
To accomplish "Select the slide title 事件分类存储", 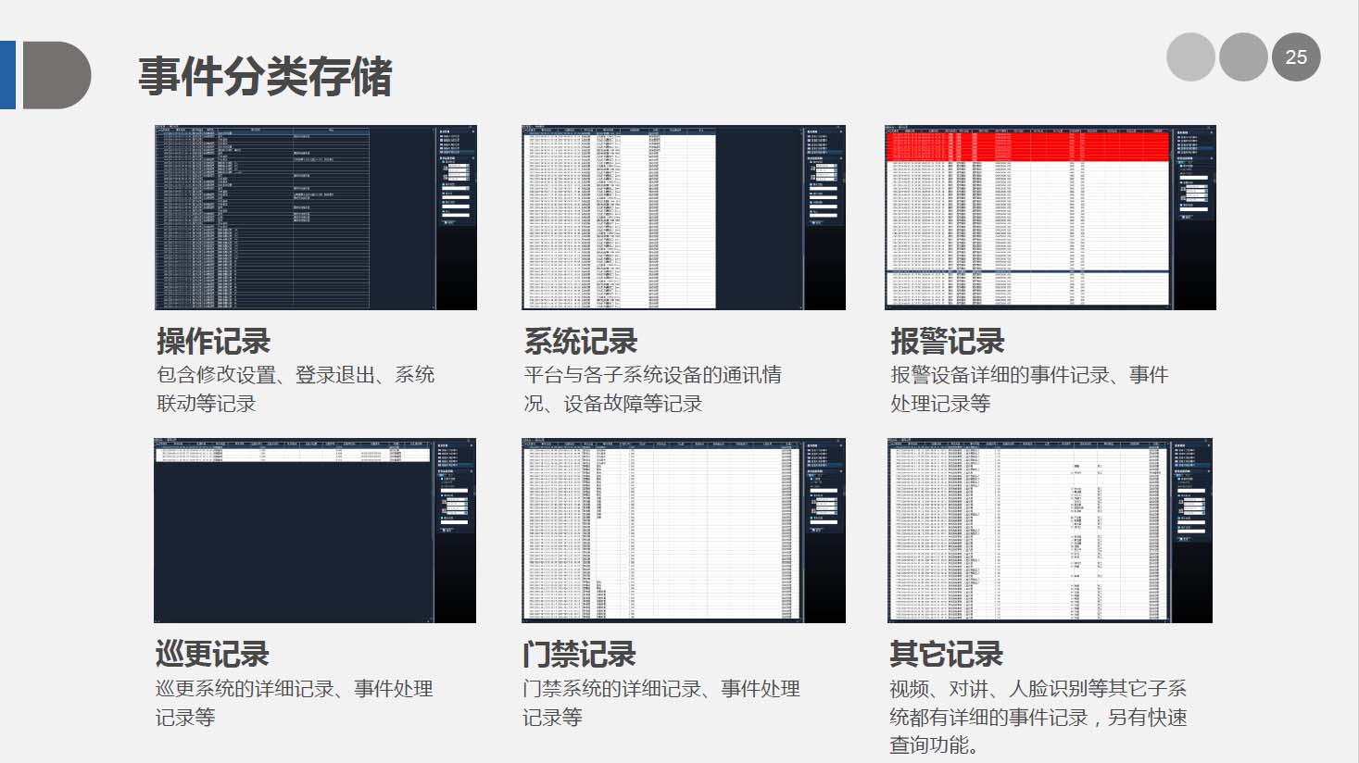I will [265, 76].
